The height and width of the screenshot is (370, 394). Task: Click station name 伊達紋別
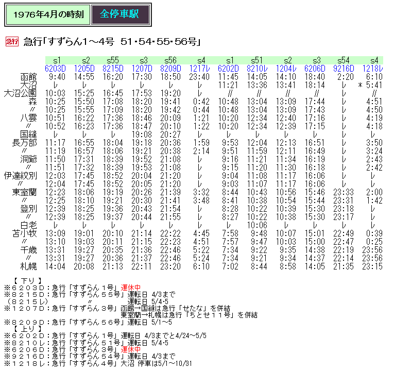tap(20, 176)
